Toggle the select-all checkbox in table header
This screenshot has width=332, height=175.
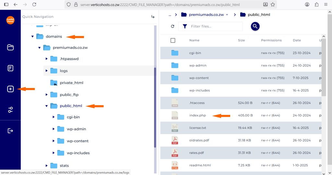[x=173, y=40]
